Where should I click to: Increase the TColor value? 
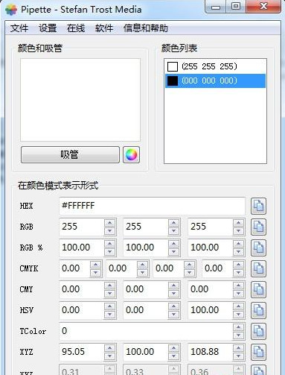point(238,327)
